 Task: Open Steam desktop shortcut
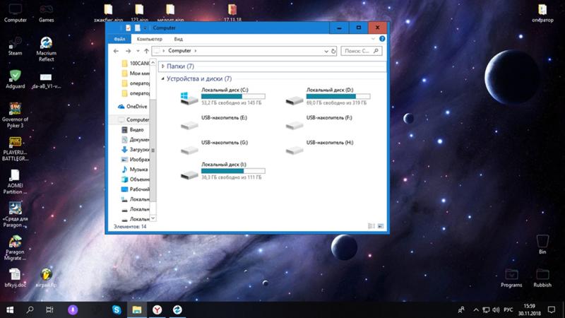tap(15, 47)
